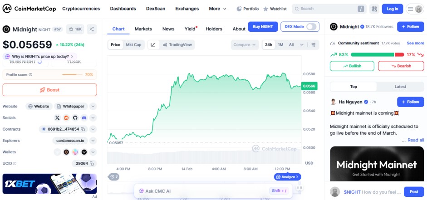This screenshot has width=427, height=200.
Task: Switch feed to the Latest tab
Action: [x=400, y=87]
